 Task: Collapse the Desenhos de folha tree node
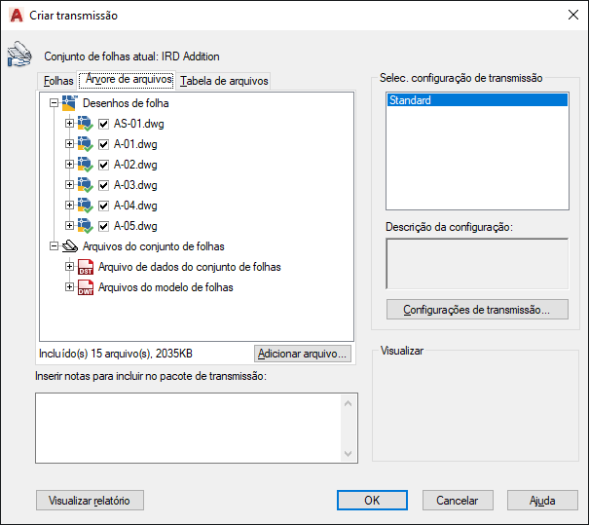coord(54,103)
